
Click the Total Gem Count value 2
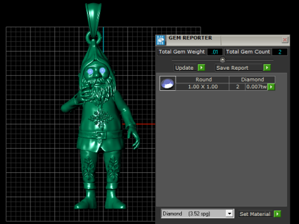click(x=280, y=52)
